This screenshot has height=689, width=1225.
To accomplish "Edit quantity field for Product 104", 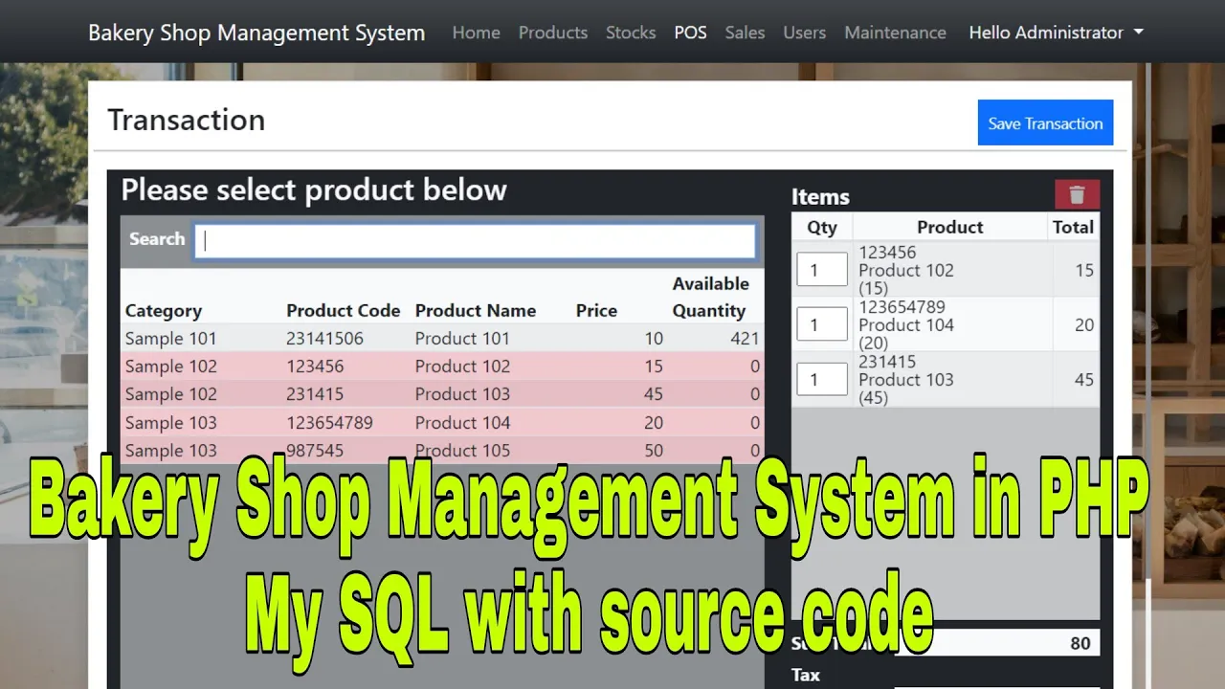I will tap(822, 324).
